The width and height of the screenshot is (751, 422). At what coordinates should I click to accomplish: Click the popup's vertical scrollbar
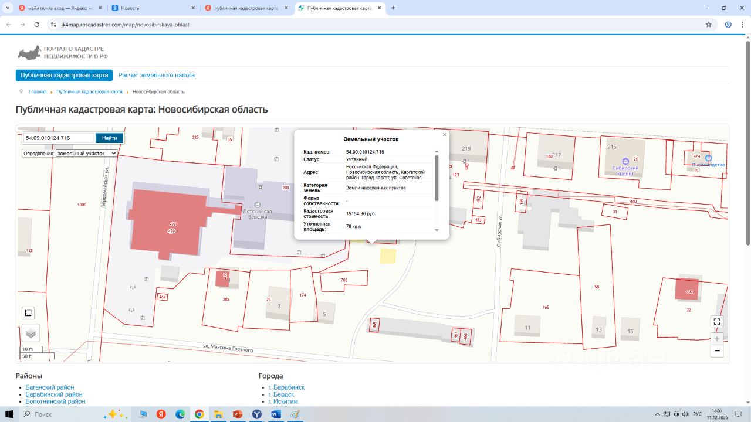point(436,179)
